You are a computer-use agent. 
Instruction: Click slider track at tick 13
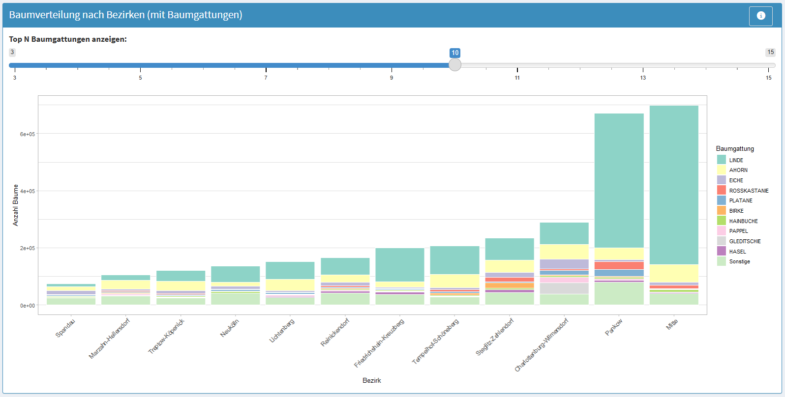click(x=643, y=65)
